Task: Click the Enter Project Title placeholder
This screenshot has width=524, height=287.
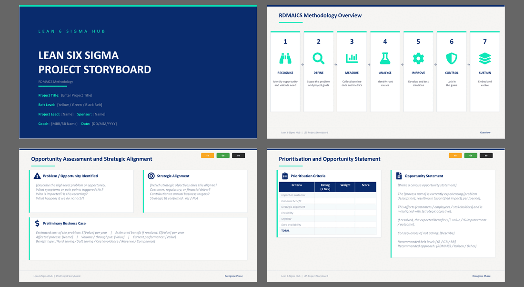Action: click(77, 95)
